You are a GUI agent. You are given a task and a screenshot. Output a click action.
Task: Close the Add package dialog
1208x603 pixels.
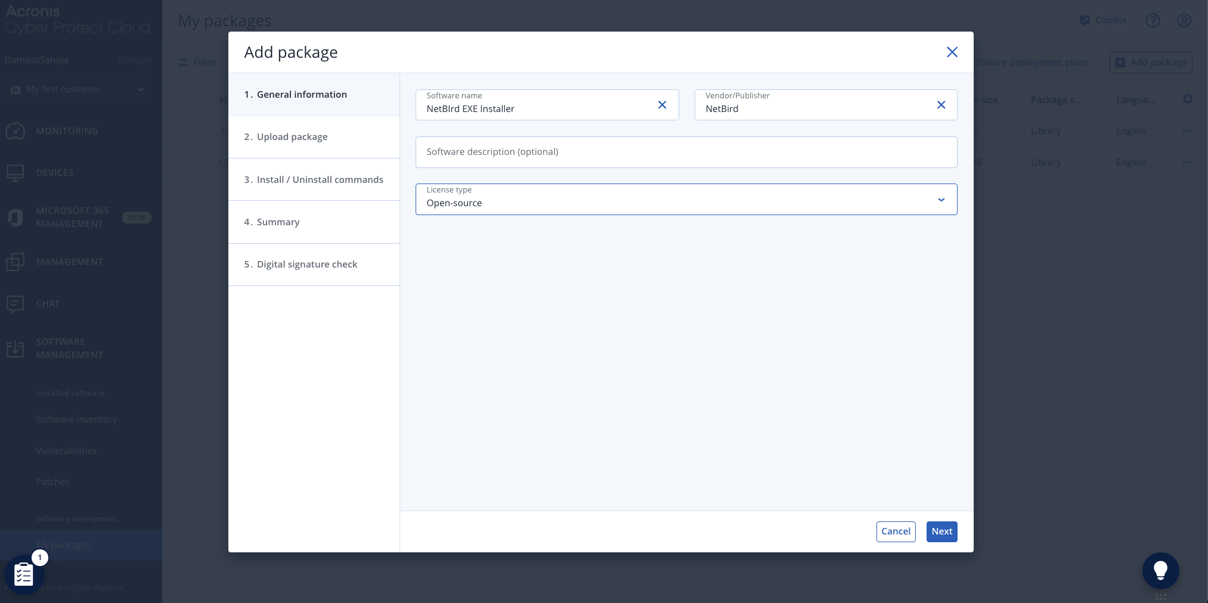[x=952, y=52]
